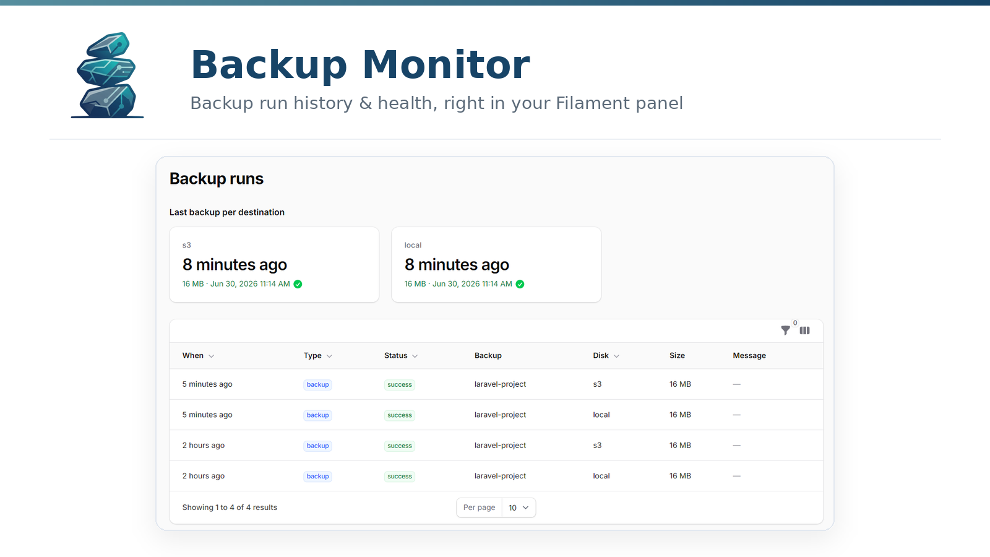Click success badge in first 2 hours ago row
Screen dimensions: 990x557
coord(400,446)
